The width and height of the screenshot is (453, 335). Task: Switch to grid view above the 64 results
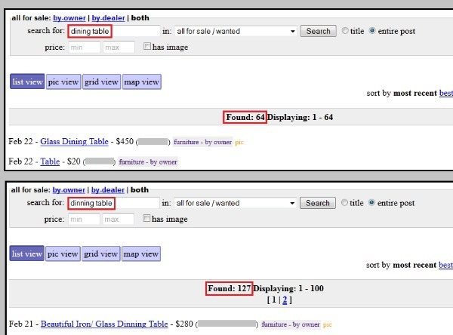coord(101,81)
